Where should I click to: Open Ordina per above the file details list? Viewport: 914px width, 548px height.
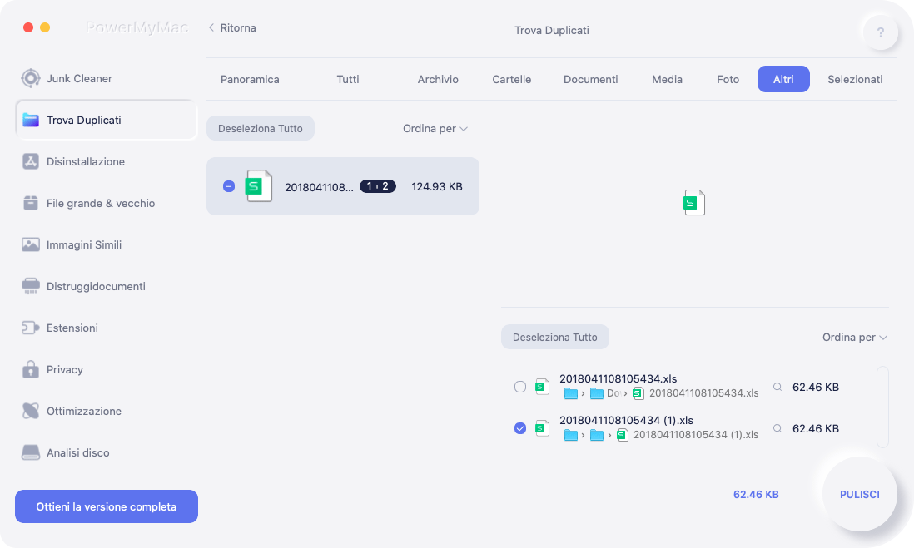pos(855,337)
